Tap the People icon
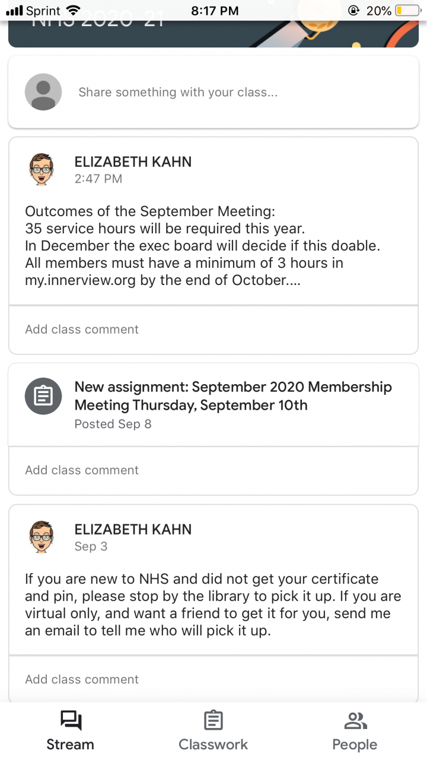427x760 pixels. (x=355, y=721)
